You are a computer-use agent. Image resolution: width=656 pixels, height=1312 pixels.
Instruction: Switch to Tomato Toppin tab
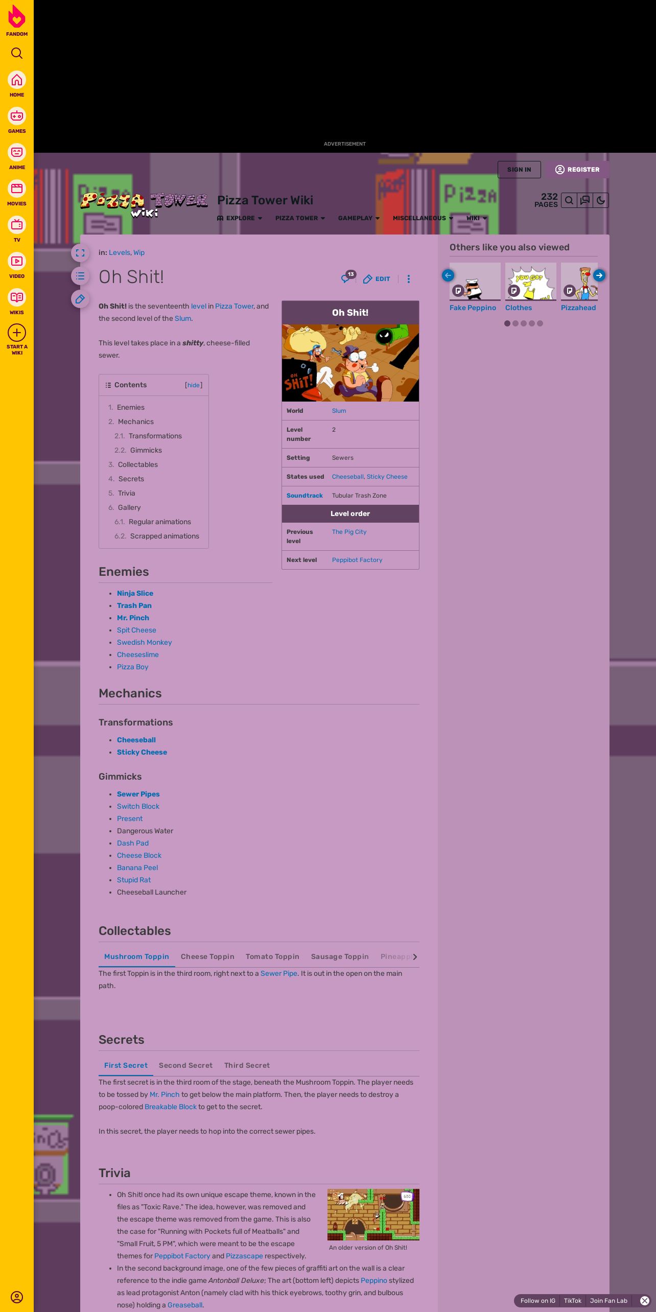tap(272, 956)
